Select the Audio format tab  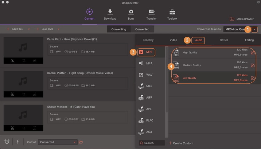pyautogui.click(x=199, y=40)
